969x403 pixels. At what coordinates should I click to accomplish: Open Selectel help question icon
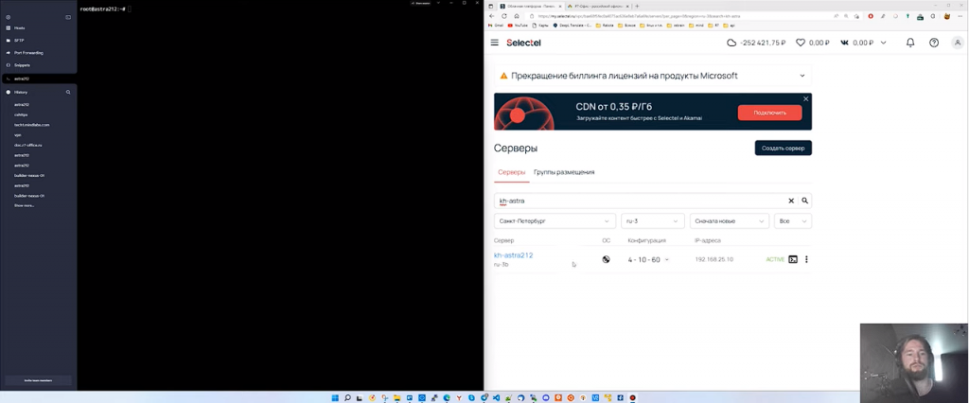[x=934, y=43]
